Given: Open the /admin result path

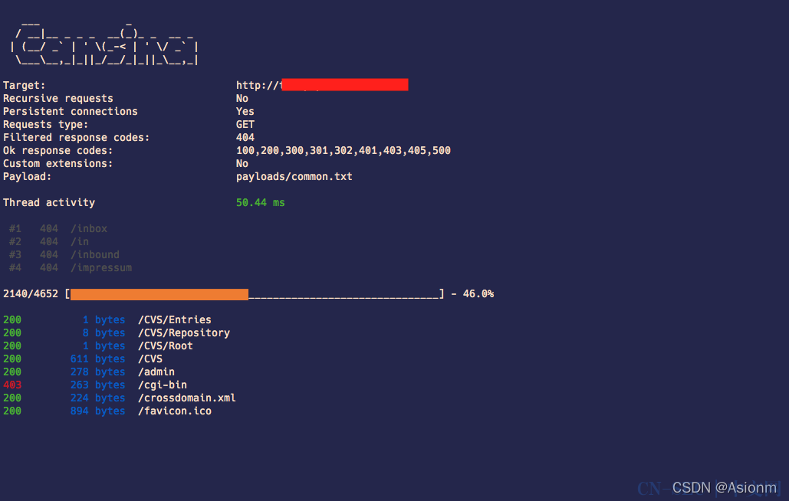Looking at the screenshot, I should tap(156, 372).
